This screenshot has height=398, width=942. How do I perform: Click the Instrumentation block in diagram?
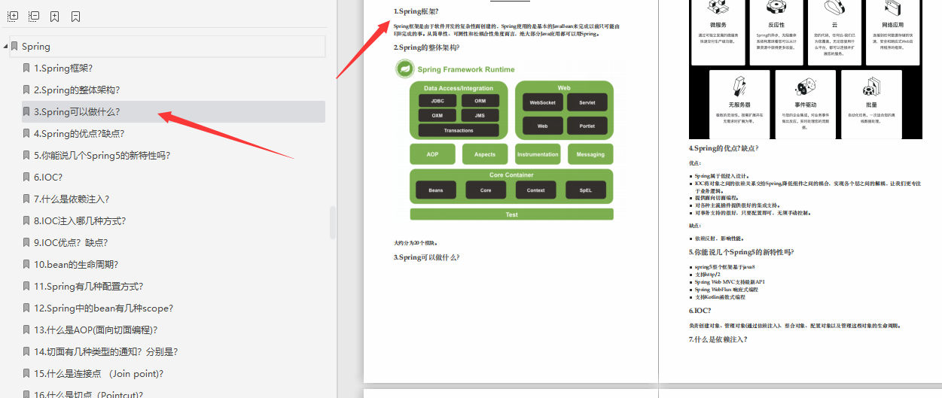click(x=538, y=154)
